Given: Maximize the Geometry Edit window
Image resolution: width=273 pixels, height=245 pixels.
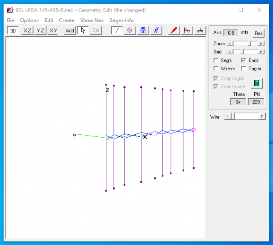Looking at the screenshot, I should [241, 10].
